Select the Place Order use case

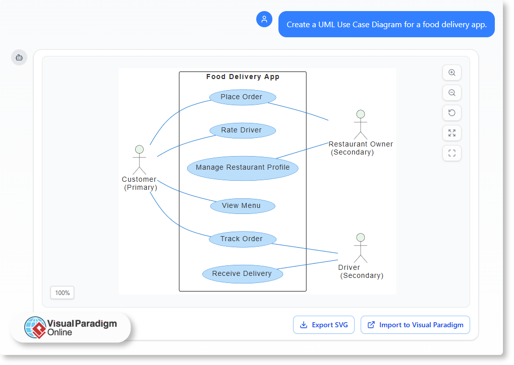click(242, 97)
